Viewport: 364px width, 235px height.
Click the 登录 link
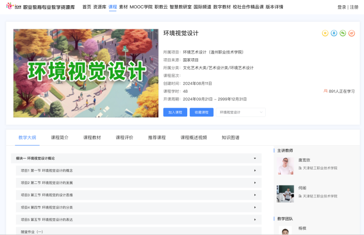pyautogui.click(x=341, y=7)
